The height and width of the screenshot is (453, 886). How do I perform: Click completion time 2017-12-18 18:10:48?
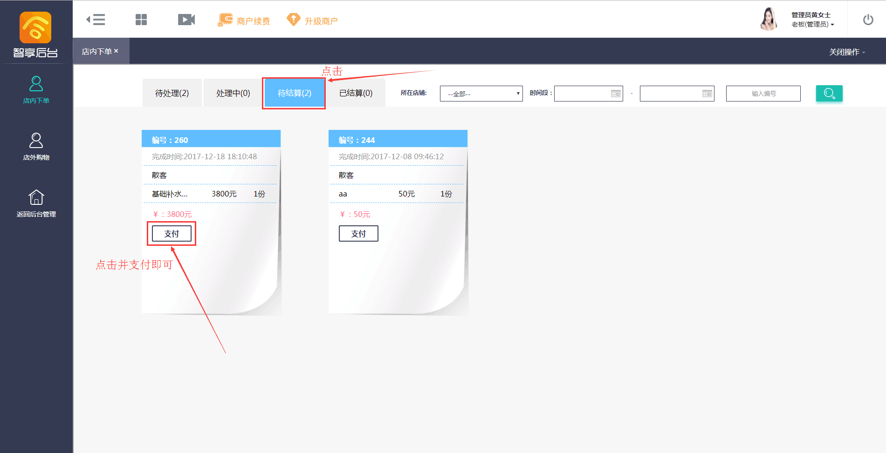(204, 156)
